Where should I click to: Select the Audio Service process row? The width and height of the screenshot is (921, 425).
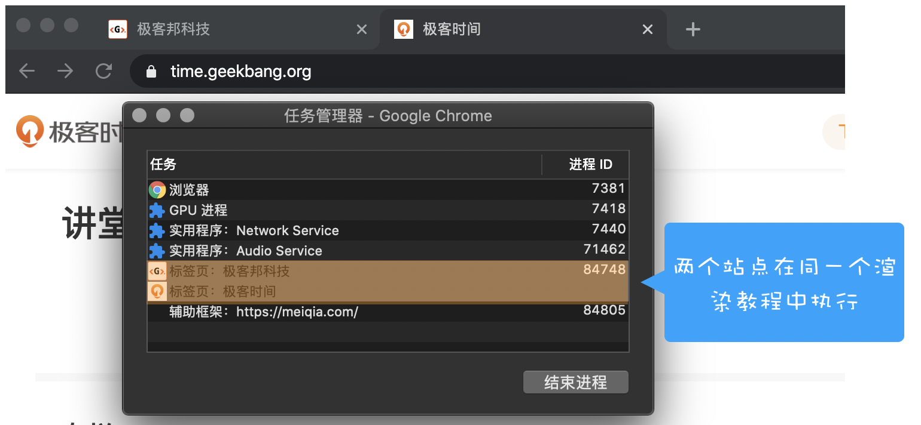tap(388, 251)
